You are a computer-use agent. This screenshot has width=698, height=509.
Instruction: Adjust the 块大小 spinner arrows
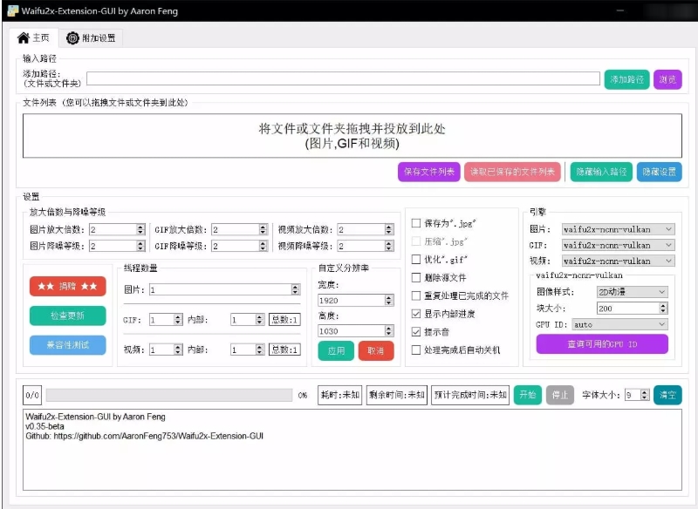(663, 308)
